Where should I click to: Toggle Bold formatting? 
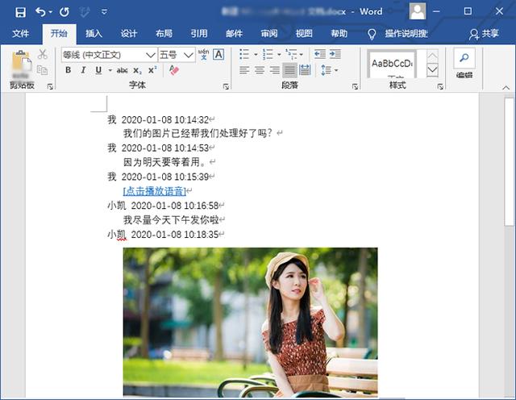(69, 71)
